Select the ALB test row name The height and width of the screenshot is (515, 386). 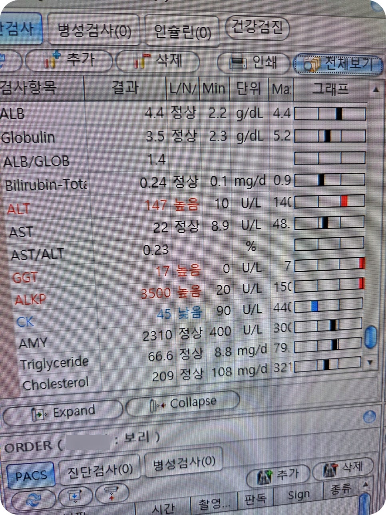(x=12, y=114)
